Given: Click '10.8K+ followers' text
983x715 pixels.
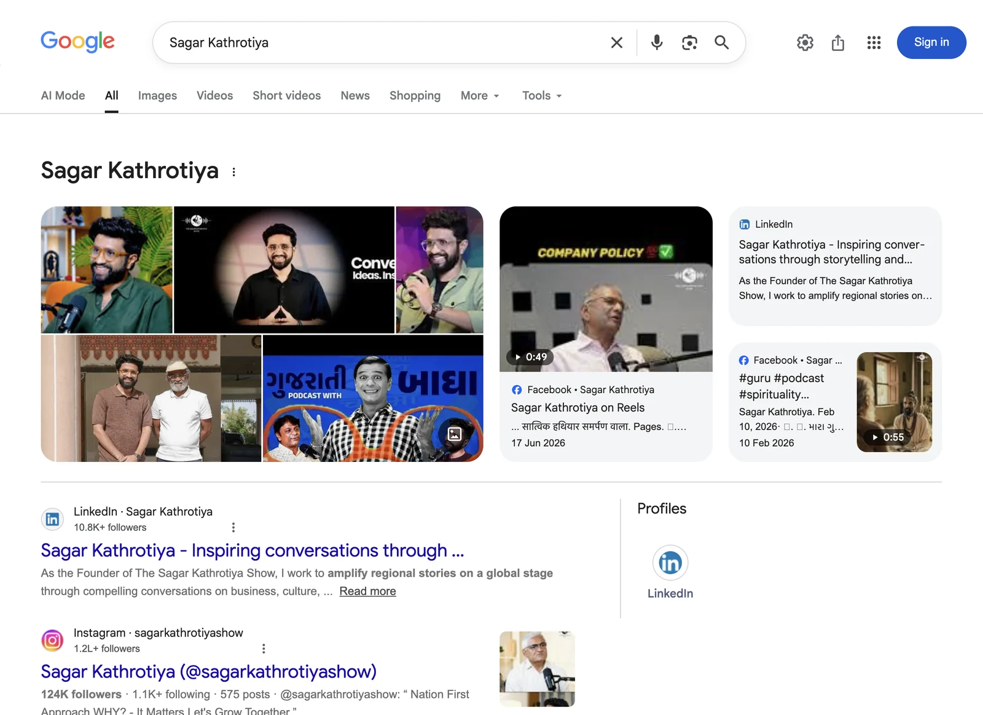Looking at the screenshot, I should tap(110, 527).
